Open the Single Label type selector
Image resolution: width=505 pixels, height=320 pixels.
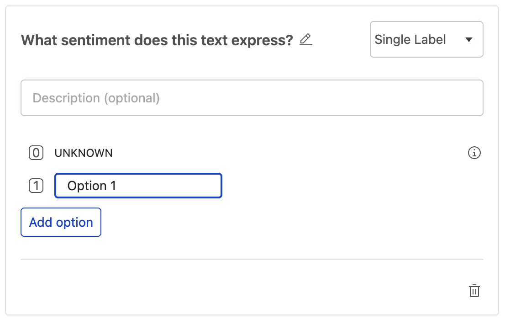(x=426, y=39)
